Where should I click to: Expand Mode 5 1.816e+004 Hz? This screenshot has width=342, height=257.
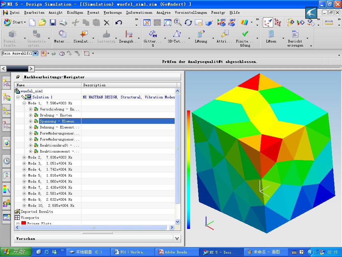pyautogui.click(x=24, y=175)
